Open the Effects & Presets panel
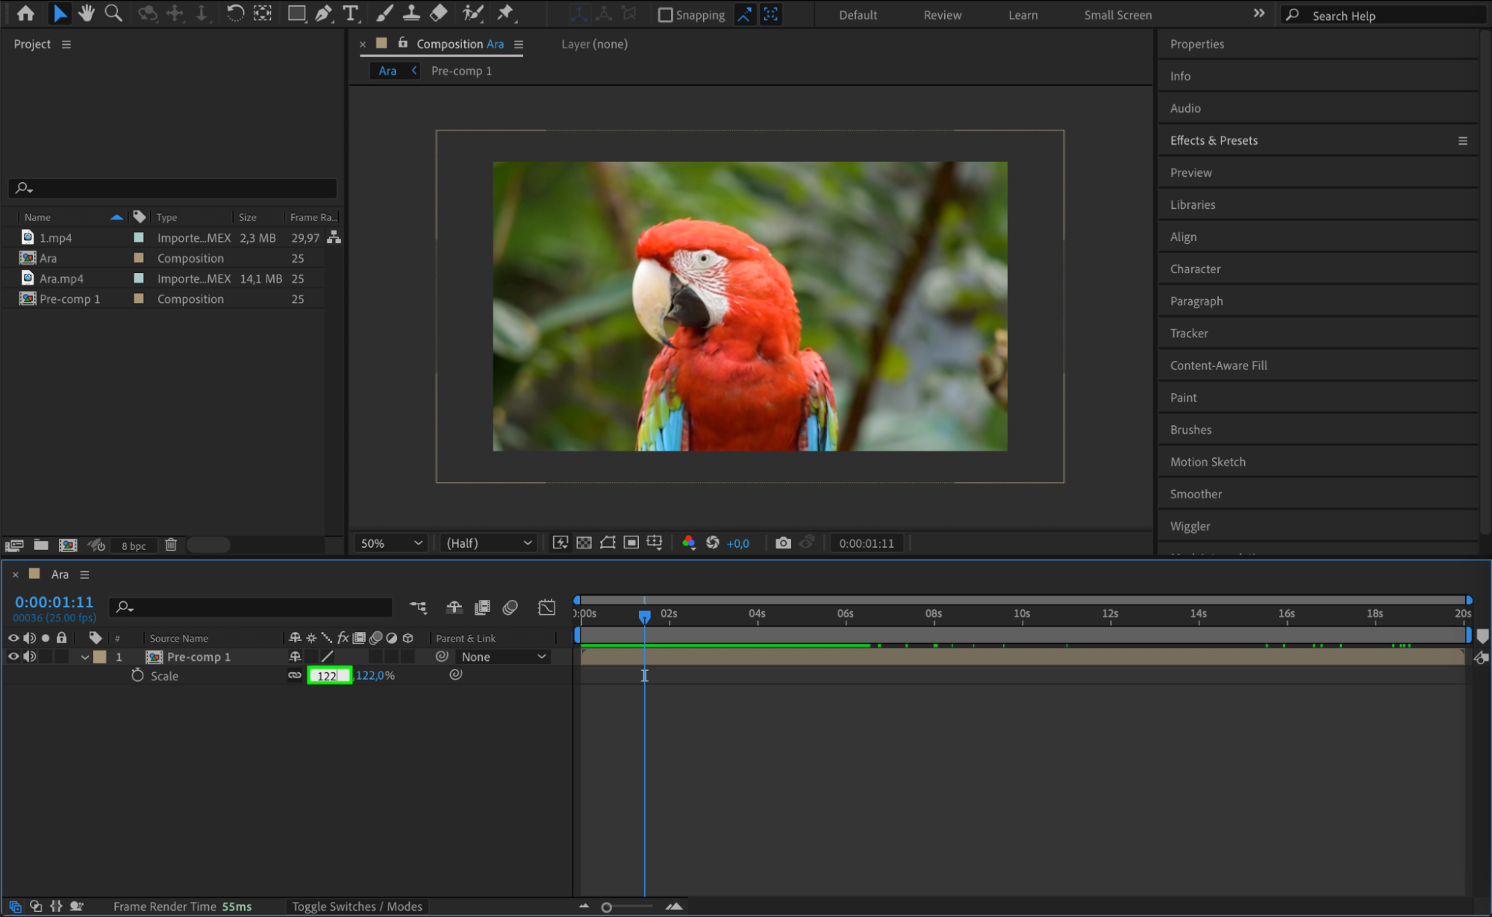Screen dimensions: 1492x917 (x=1214, y=140)
